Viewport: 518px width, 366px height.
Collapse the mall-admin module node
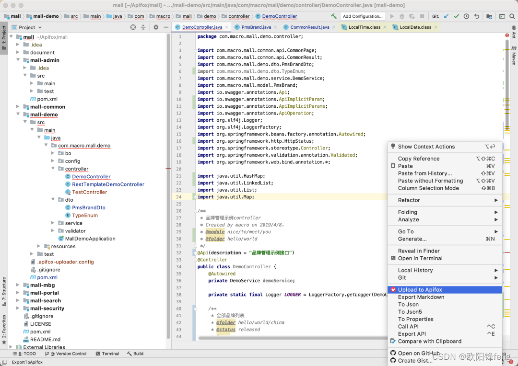(18, 60)
